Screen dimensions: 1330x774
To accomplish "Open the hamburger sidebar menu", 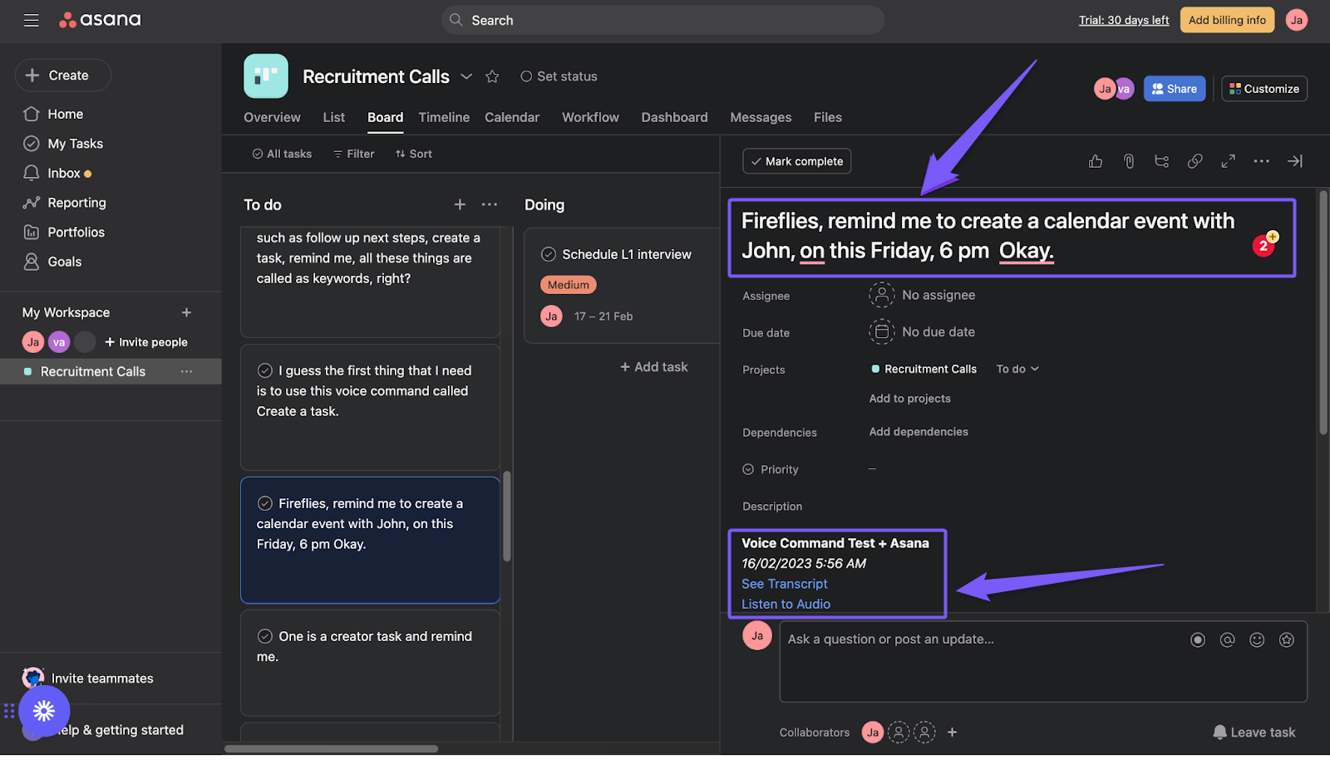I will (32, 20).
